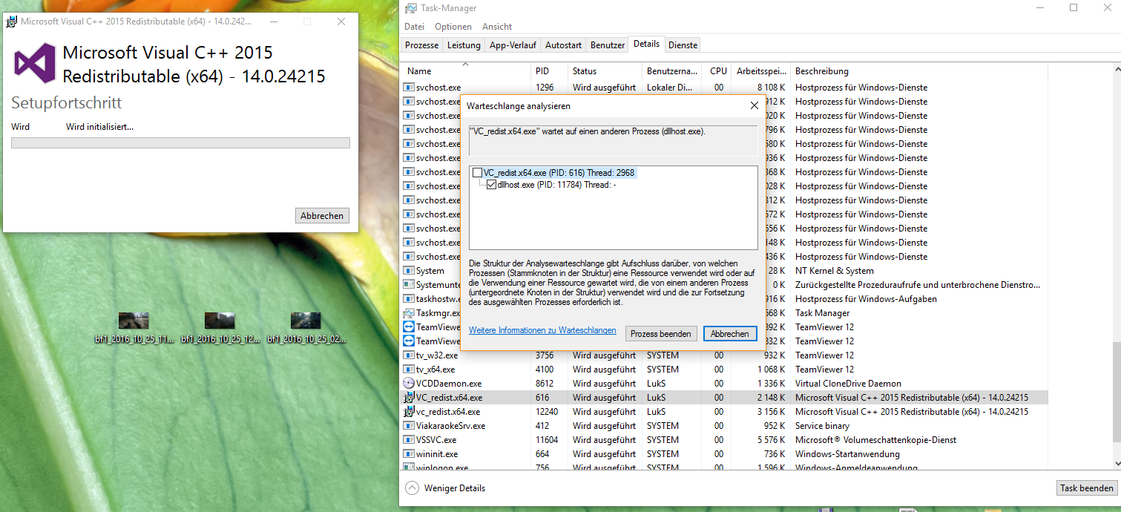The image size is (1121, 512).
Task: Sort by the Benutzername column header
Action: (x=671, y=71)
